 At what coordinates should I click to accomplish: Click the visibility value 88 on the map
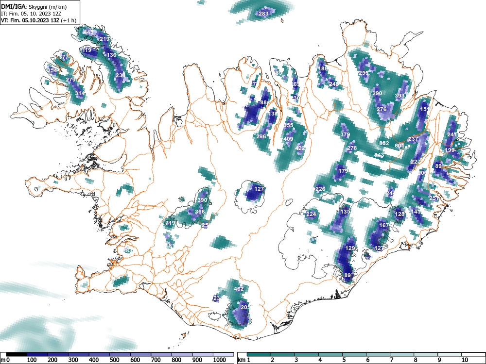263,102
